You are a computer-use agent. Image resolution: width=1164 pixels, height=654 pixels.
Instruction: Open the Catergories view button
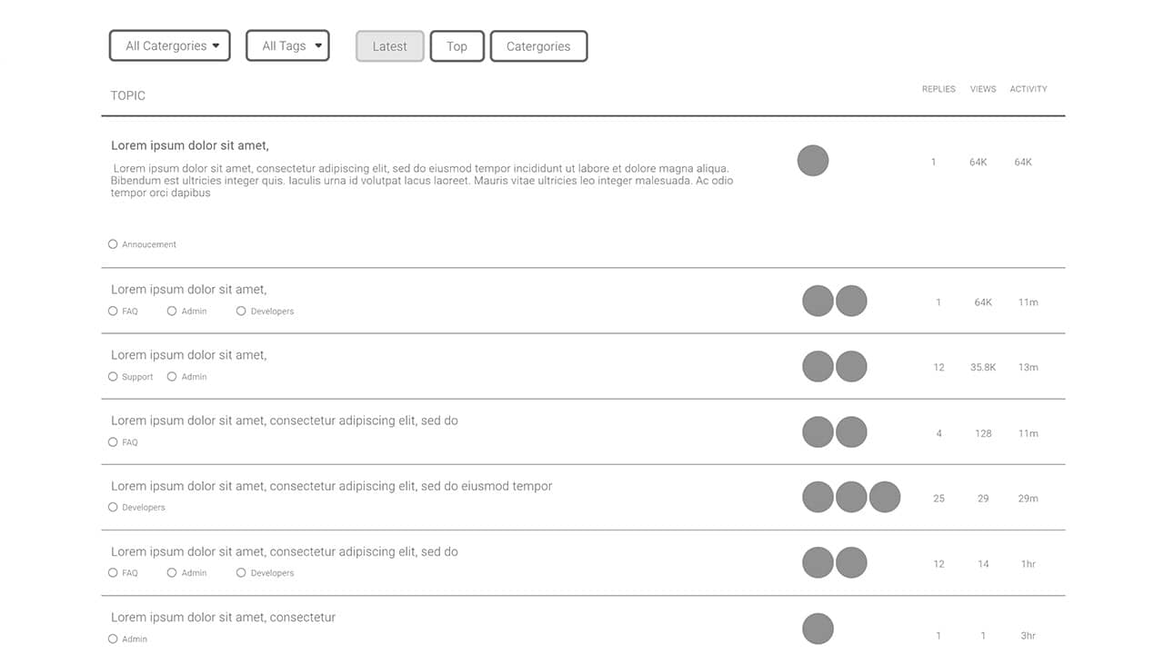coord(538,46)
